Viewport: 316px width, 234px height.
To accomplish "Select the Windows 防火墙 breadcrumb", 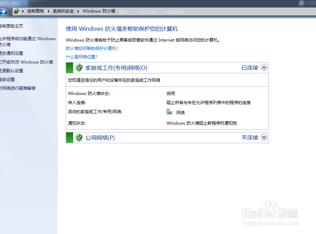I will point(99,11).
